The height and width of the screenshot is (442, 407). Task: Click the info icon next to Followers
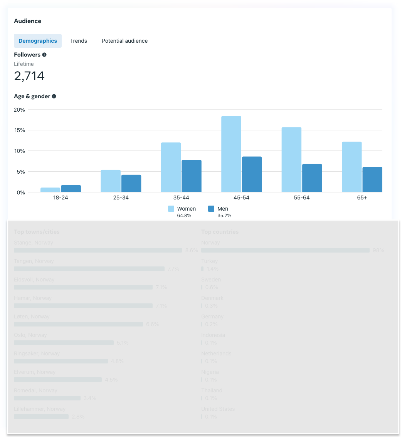(x=44, y=55)
